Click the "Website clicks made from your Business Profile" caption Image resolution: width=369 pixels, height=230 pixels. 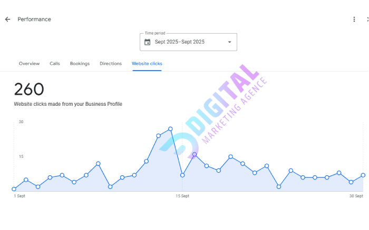[68, 104]
